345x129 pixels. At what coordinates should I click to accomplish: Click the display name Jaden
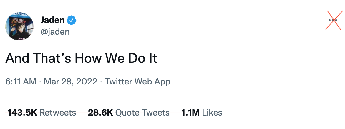(x=52, y=20)
